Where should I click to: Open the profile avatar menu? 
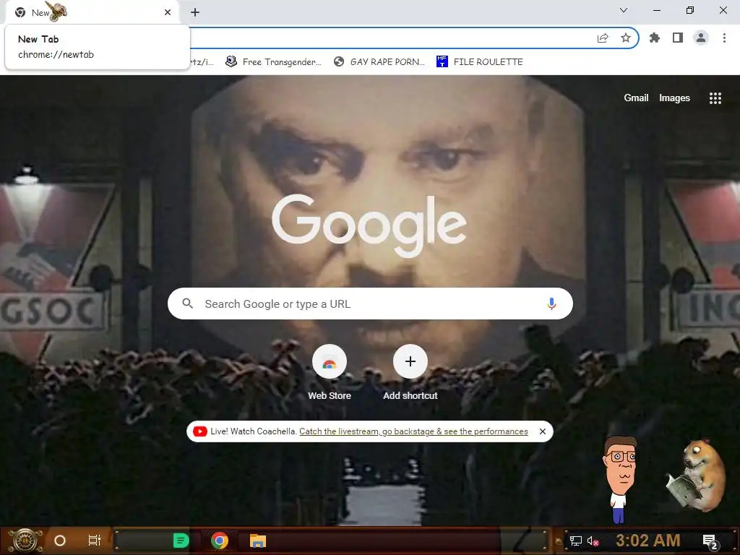[x=701, y=38]
